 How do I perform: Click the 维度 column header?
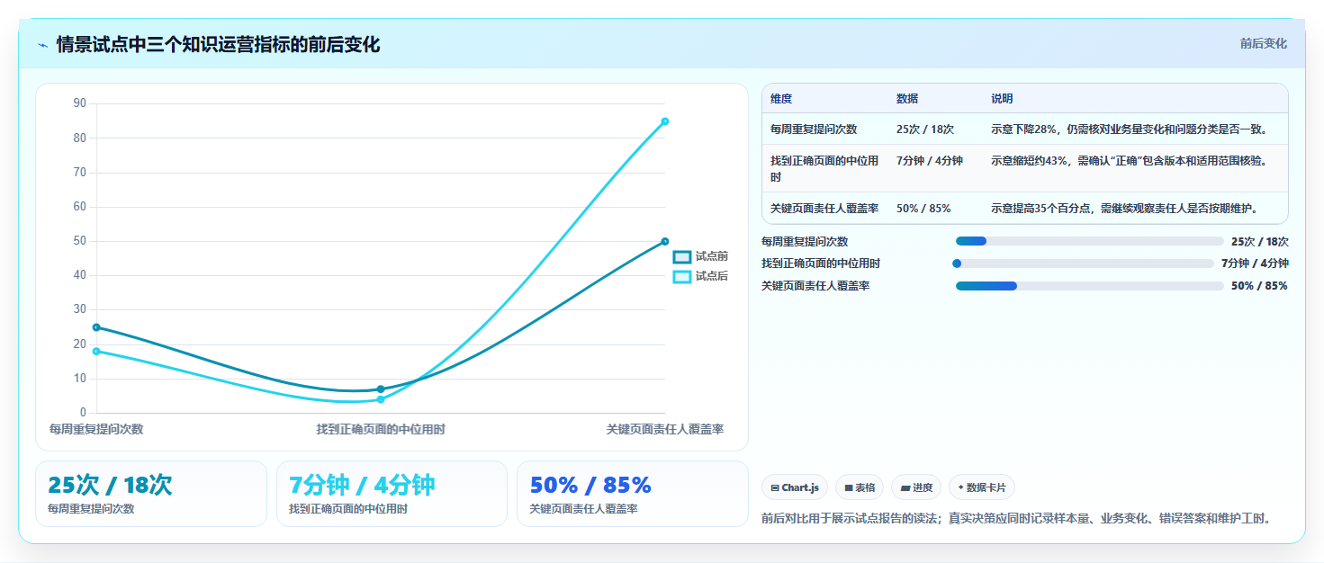coord(781,99)
